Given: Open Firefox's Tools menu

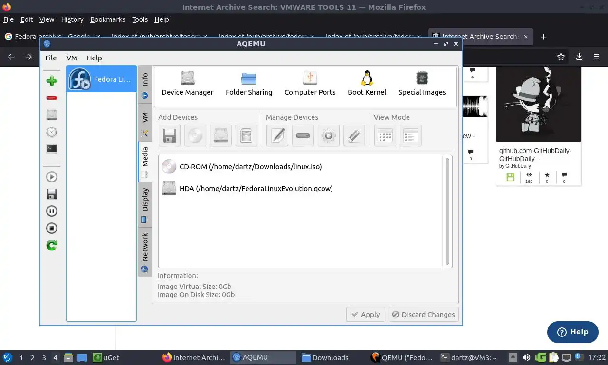Looking at the screenshot, I should [140, 19].
